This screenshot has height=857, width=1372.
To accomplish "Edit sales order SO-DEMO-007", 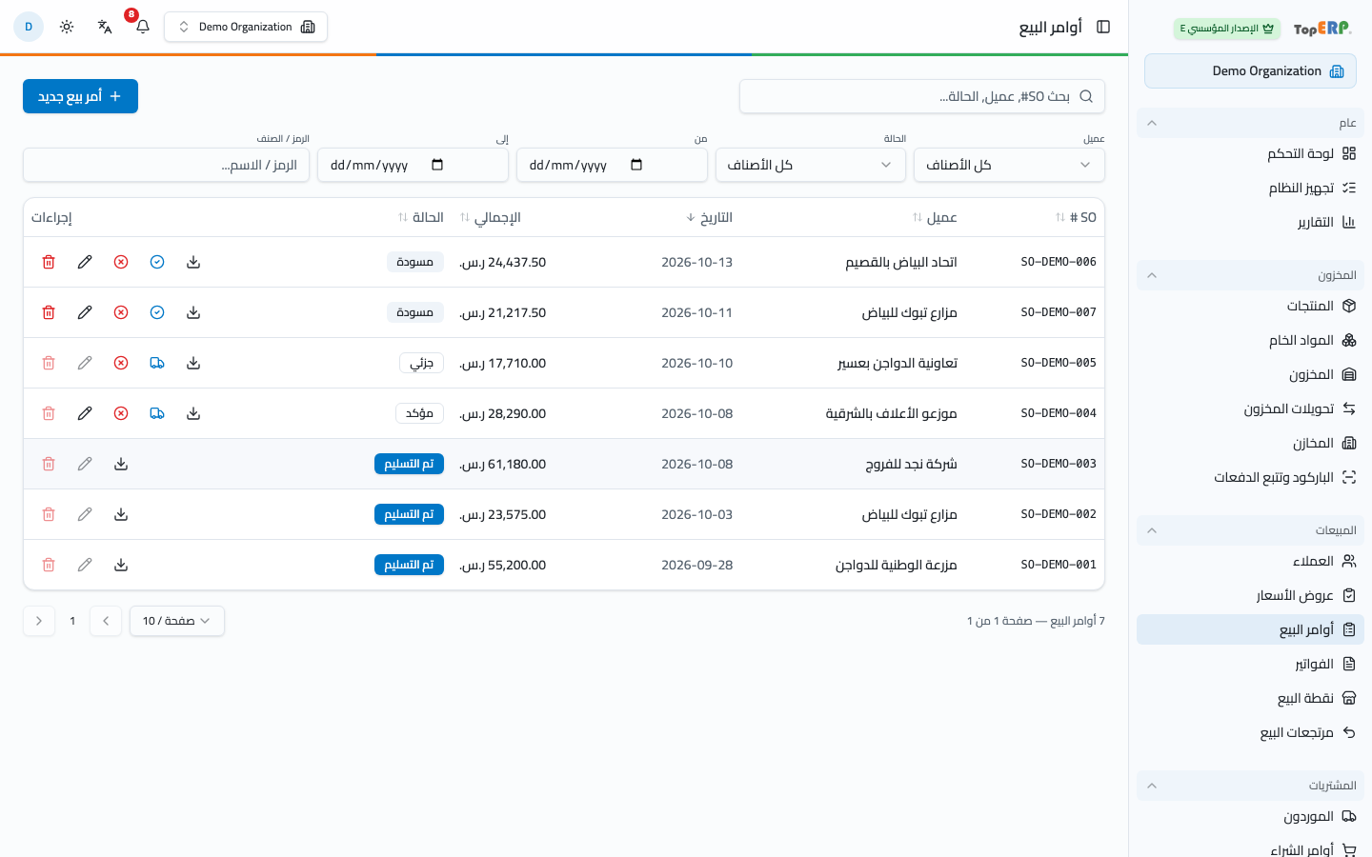I will coord(85,312).
